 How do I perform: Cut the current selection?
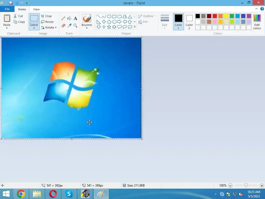click(x=18, y=16)
